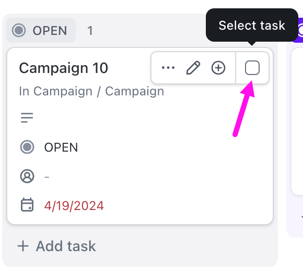Open the three-dot more options menu
The width and height of the screenshot is (303, 272).
point(168,68)
